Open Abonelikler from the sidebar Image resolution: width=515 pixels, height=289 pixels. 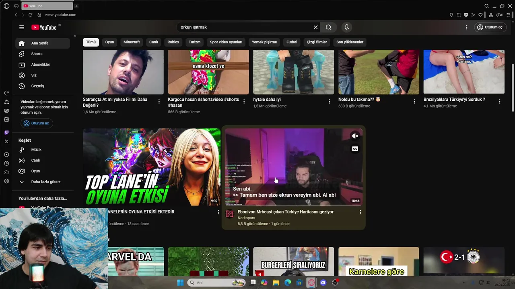tap(43, 65)
